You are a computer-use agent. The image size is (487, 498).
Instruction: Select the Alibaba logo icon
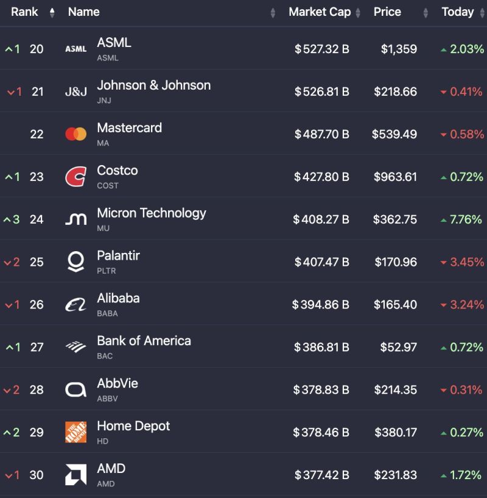tap(75, 304)
